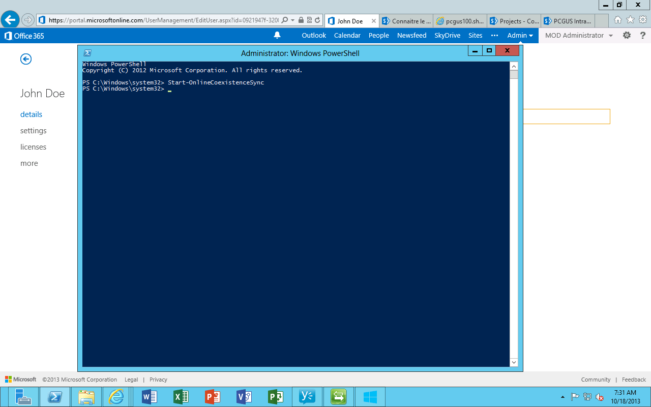Open Excel from the taskbar
651x407 pixels.
(x=181, y=396)
